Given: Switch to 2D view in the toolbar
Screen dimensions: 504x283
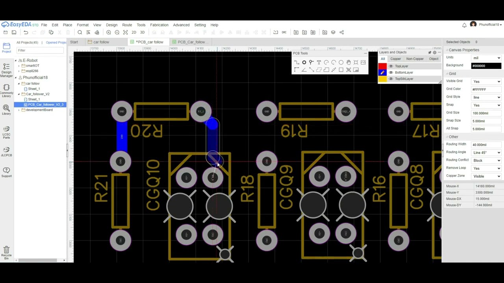Looking at the screenshot, I should [134, 32].
